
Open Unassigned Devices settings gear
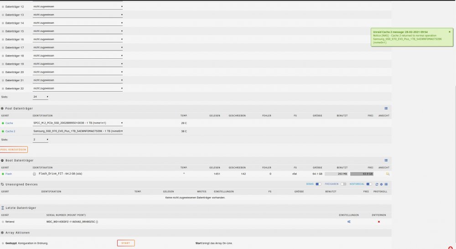(381, 184)
